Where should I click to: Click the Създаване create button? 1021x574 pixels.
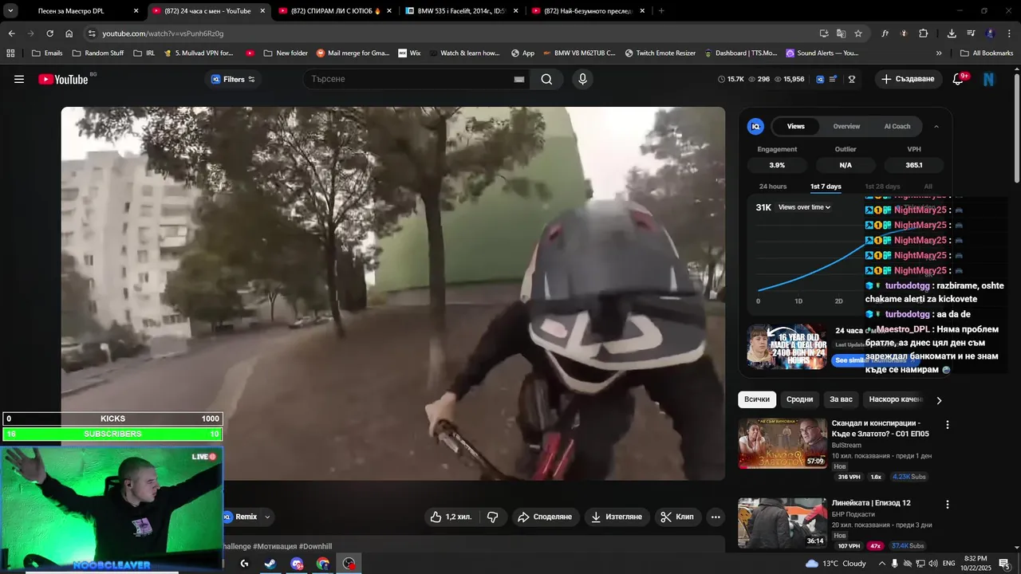point(909,79)
